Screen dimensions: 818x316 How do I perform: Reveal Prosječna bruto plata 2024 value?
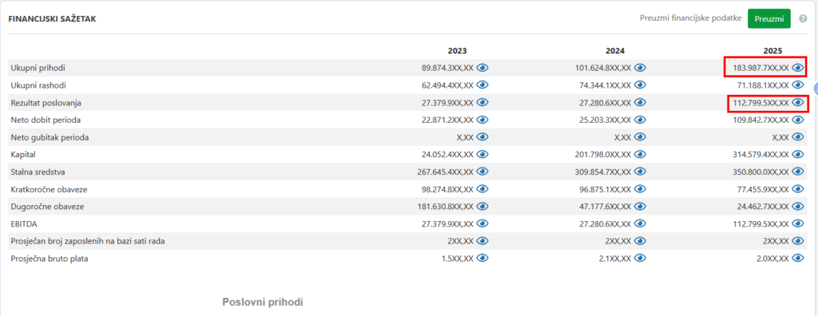click(x=640, y=258)
